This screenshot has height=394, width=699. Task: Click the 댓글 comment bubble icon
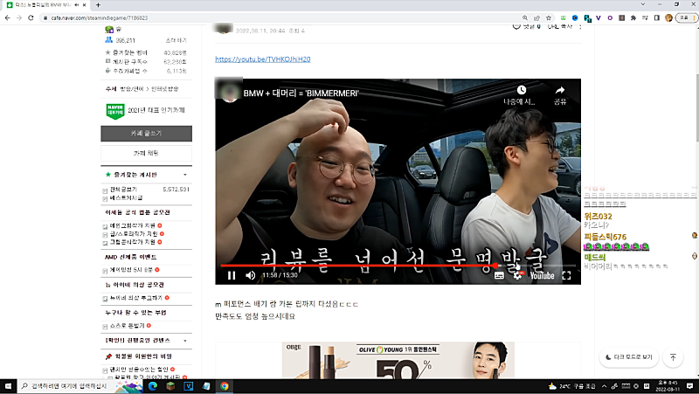pyautogui.click(x=516, y=27)
